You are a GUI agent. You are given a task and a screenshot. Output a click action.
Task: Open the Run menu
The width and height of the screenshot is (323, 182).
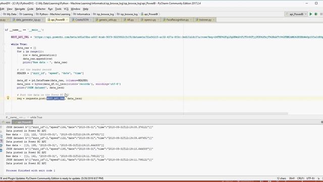tap(50, 9)
